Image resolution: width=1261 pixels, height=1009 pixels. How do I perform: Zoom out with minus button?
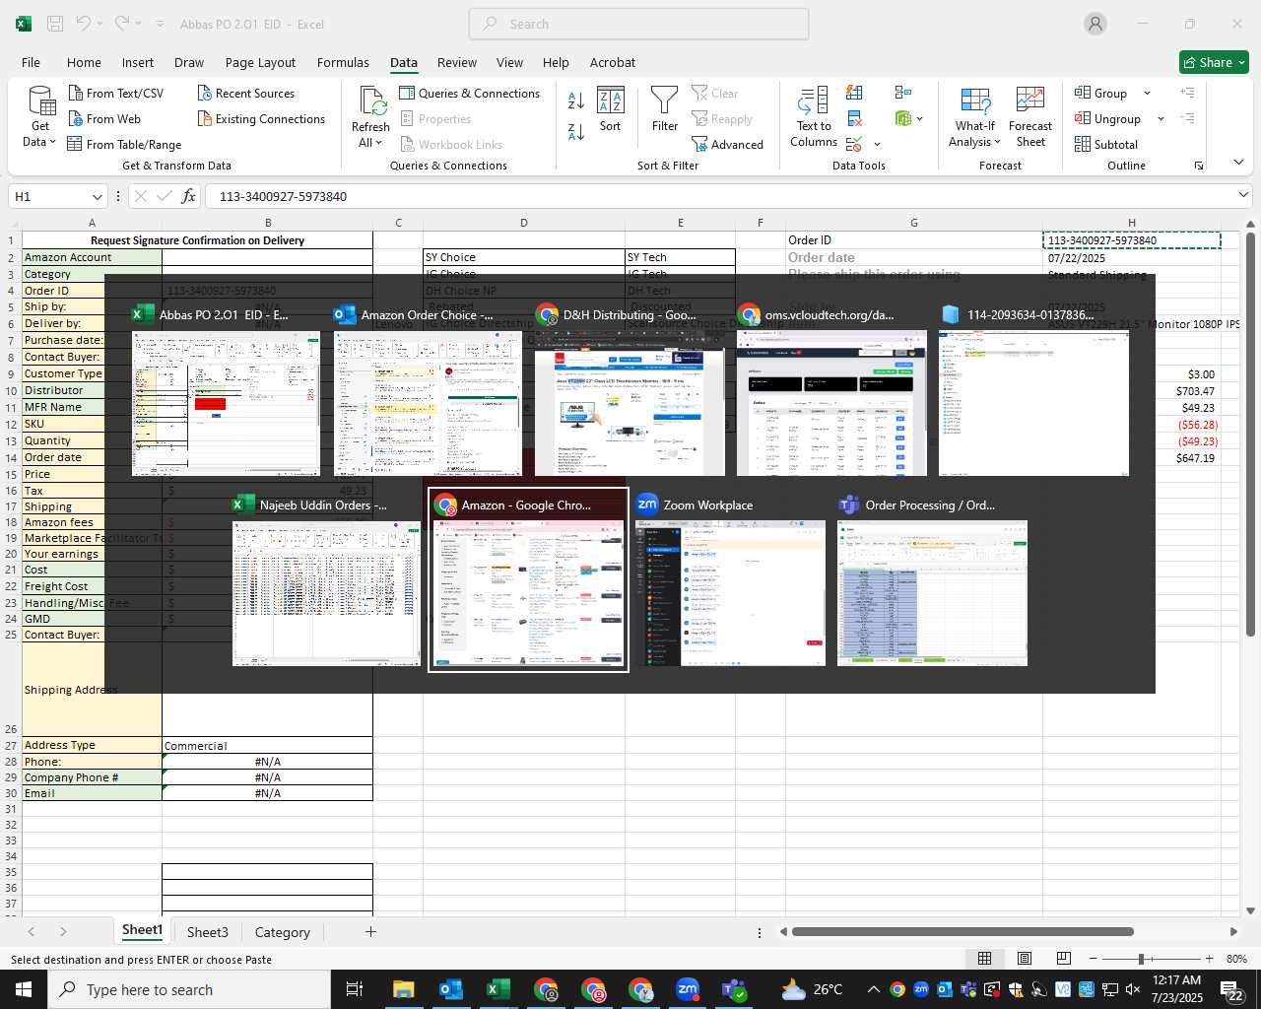(1094, 959)
